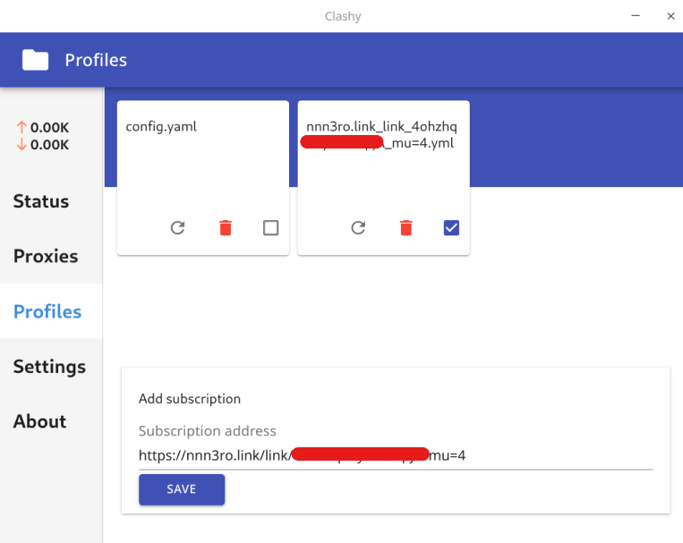Viewport: 683px width, 543px height.
Task: Refresh the nnn3ro.link subscription profile
Action: pos(358,228)
